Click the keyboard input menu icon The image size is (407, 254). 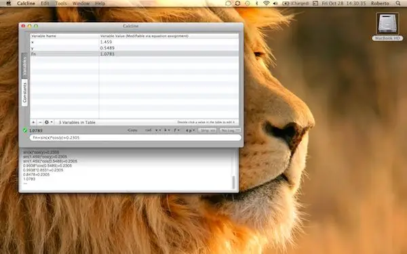[x=315, y=3]
